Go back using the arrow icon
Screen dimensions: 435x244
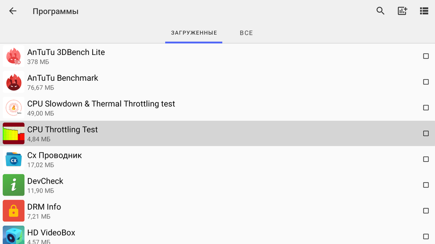13,11
